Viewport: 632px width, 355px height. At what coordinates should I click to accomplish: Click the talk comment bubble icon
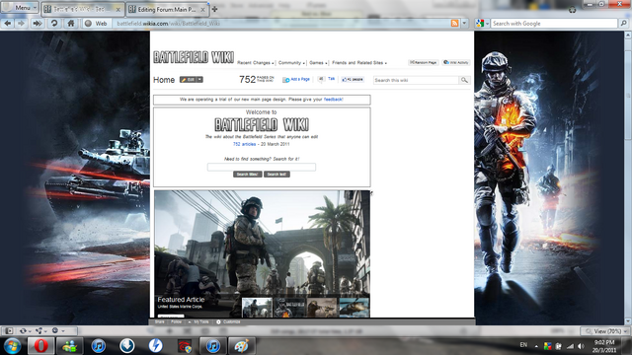[321, 79]
